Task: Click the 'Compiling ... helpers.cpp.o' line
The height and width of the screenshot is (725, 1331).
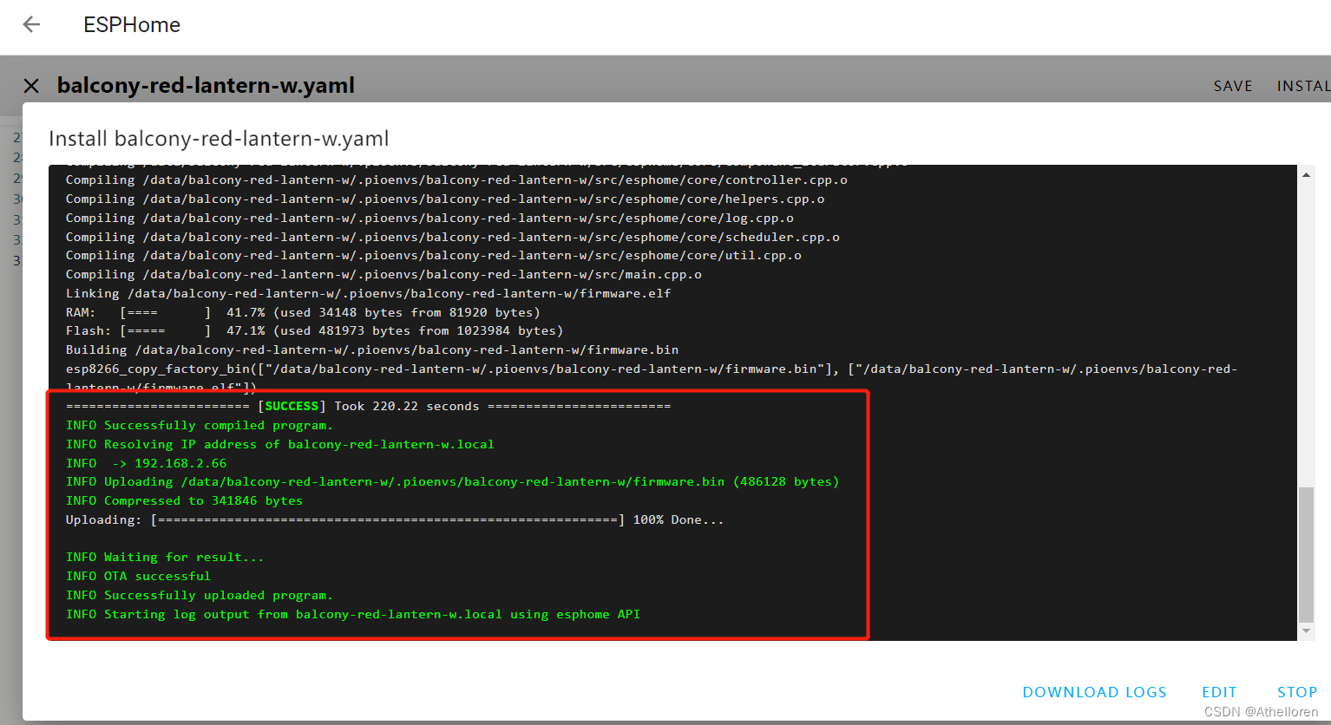Action: click(x=445, y=199)
